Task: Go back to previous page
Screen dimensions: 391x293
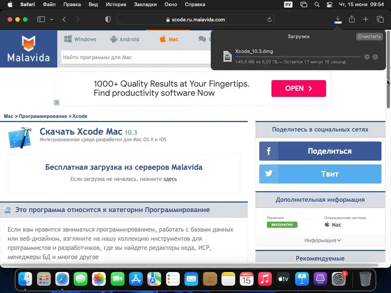Action: tap(64, 19)
